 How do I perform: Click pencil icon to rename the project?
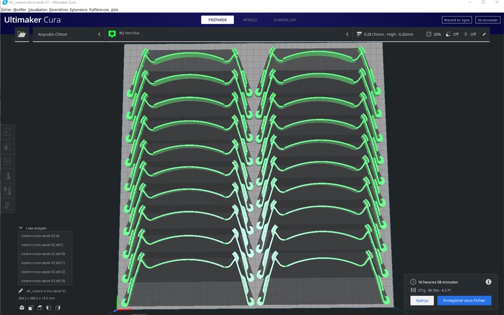[21, 291]
